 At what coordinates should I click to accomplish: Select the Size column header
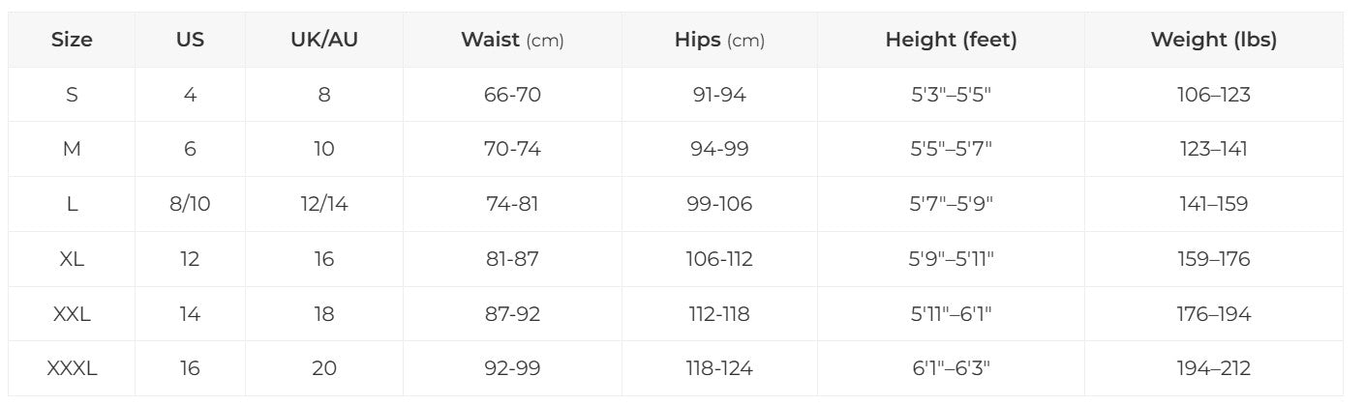click(x=72, y=40)
